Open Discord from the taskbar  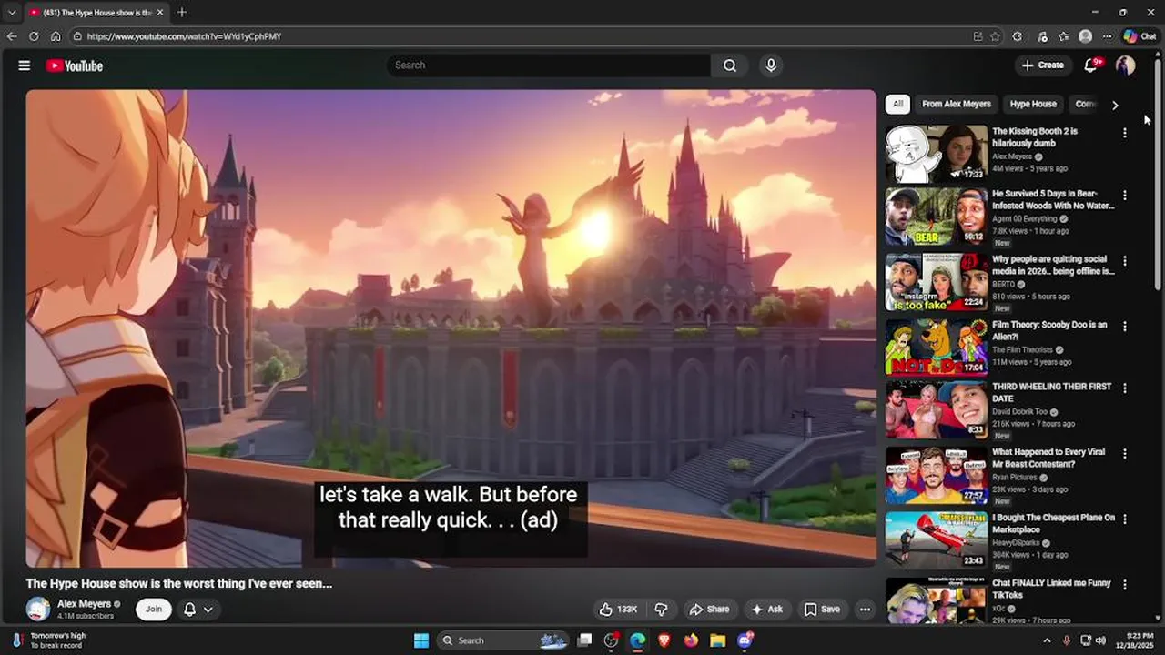point(745,640)
